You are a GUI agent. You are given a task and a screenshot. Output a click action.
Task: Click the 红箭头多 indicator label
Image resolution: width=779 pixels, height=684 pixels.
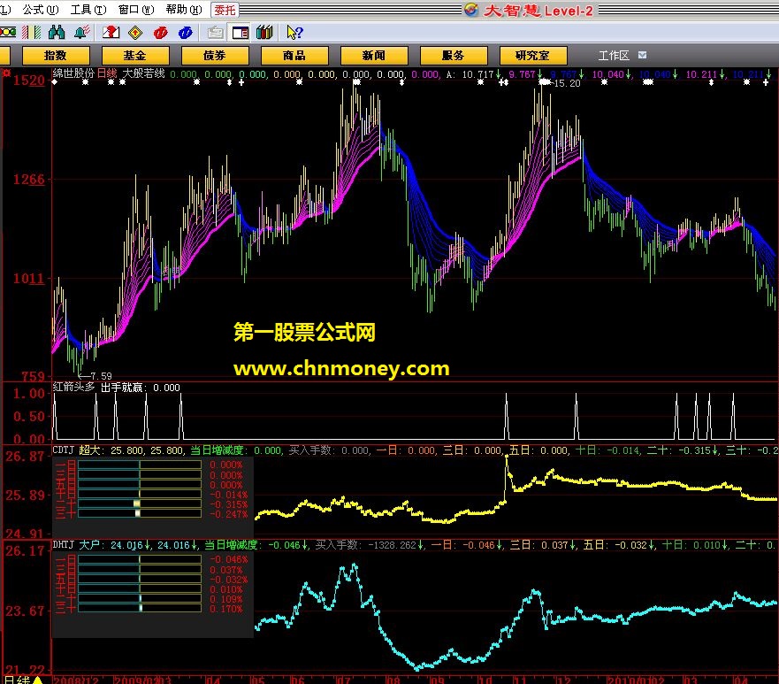(x=73, y=387)
